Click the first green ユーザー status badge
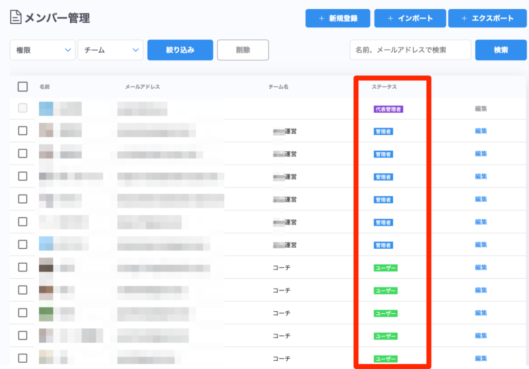 coord(385,268)
